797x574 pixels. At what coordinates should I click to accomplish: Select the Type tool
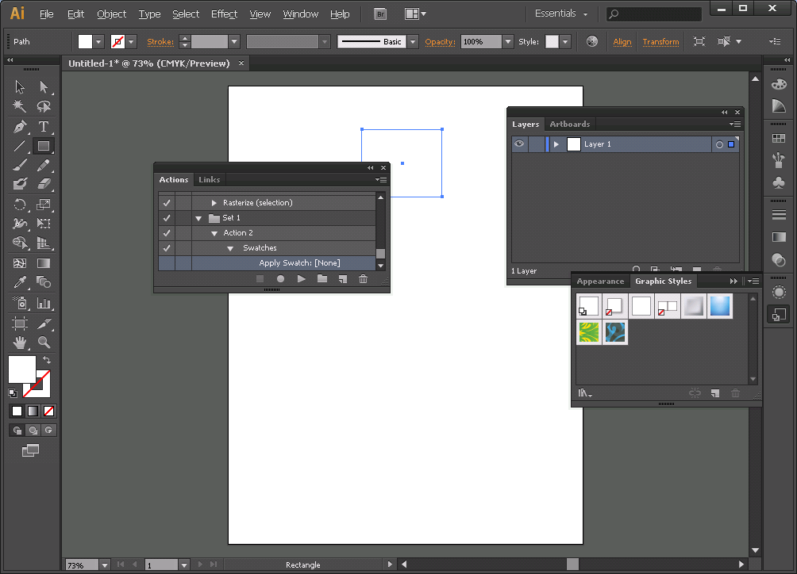pyautogui.click(x=44, y=127)
